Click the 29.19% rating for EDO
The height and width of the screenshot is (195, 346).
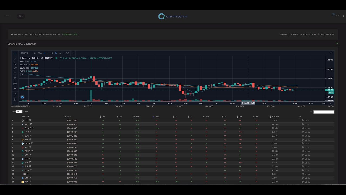click(275, 170)
